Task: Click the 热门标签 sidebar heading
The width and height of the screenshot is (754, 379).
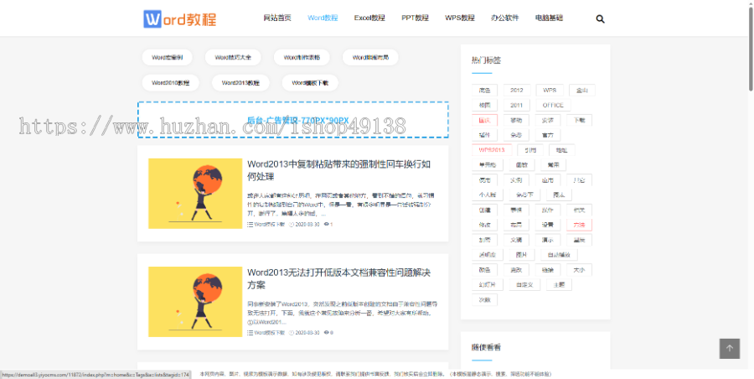Action: tap(486, 60)
